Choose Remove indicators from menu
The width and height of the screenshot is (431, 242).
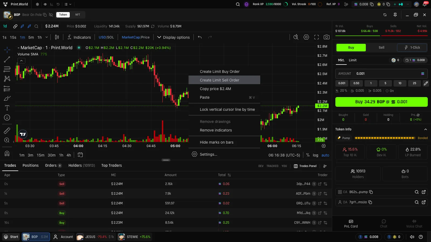pyautogui.click(x=224, y=130)
